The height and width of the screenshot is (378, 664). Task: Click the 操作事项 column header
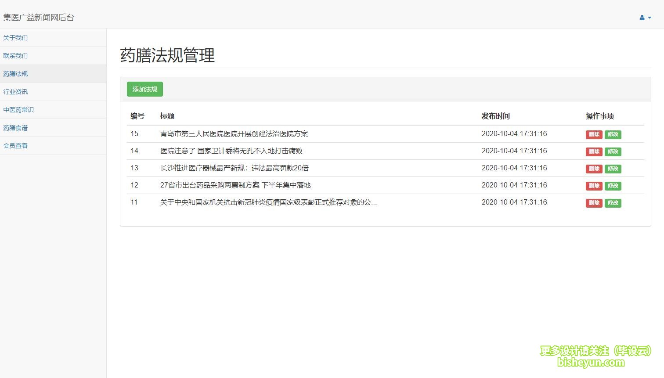pyautogui.click(x=600, y=116)
